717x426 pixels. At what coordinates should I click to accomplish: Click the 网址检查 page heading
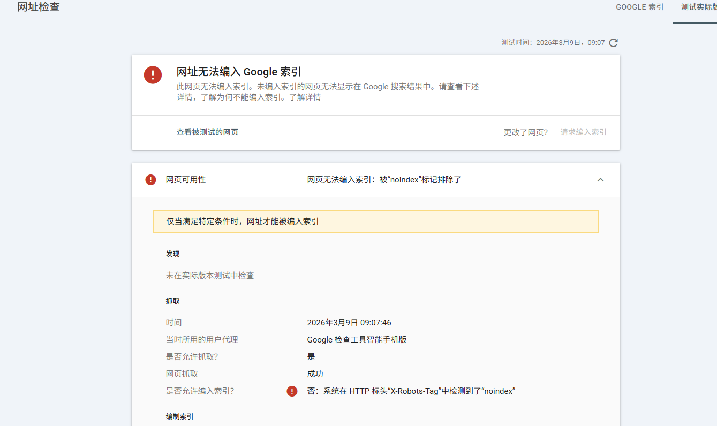pyautogui.click(x=39, y=7)
